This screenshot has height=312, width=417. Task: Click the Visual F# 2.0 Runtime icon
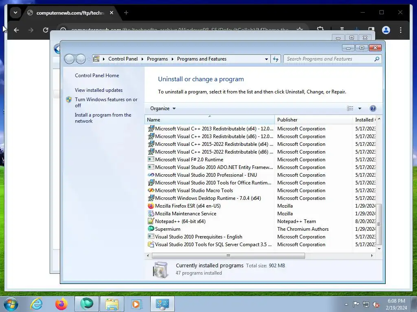point(151,159)
